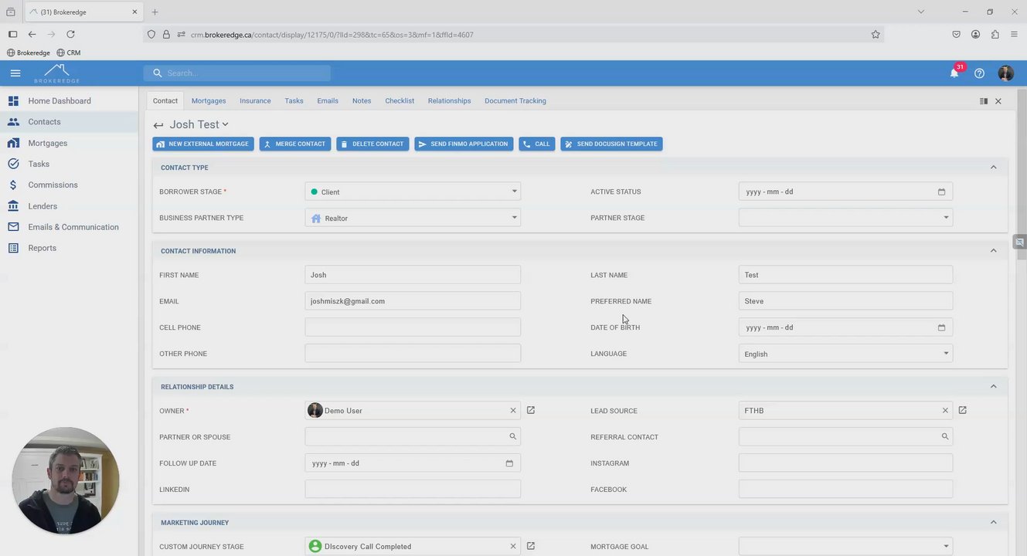Image resolution: width=1027 pixels, height=556 pixels.
Task: Click Send Finmo Application button
Action: [x=464, y=144]
